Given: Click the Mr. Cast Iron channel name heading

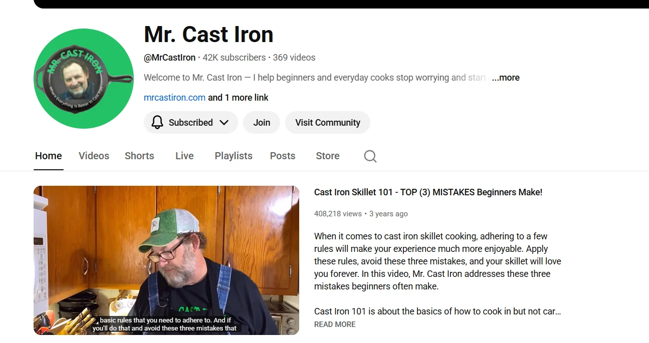Looking at the screenshot, I should click(208, 35).
